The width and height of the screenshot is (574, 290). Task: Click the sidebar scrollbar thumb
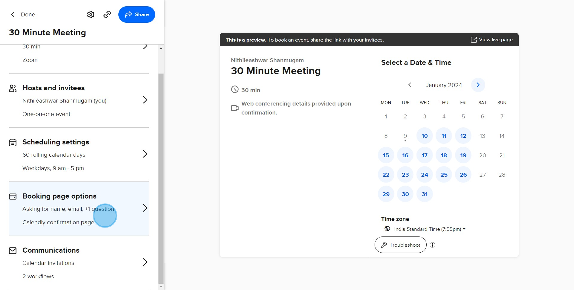click(x=161, y=178)
